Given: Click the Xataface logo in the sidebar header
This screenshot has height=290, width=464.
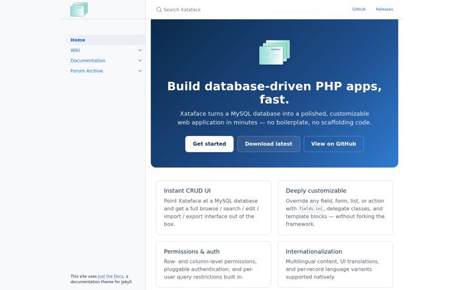Looking at the screenshot, I should 79,10.
